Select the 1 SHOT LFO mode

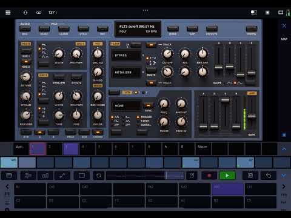[x=144, y=121]
